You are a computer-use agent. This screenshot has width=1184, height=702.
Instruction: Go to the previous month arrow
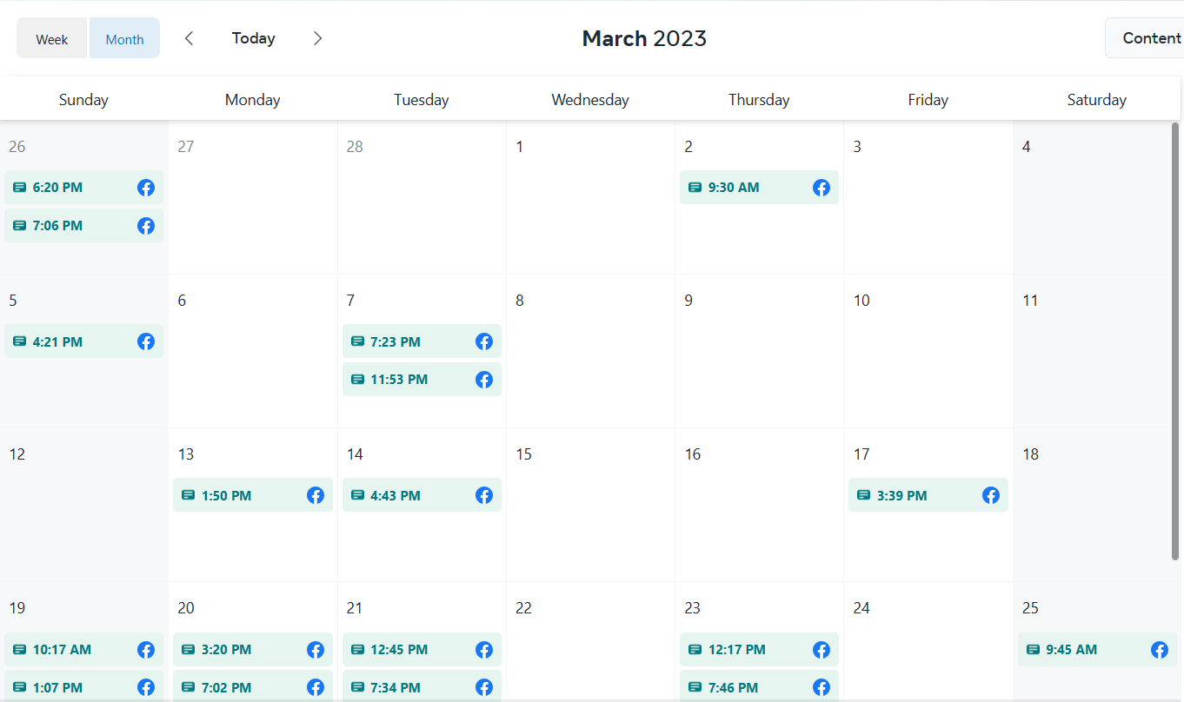[x=190, y=38]
